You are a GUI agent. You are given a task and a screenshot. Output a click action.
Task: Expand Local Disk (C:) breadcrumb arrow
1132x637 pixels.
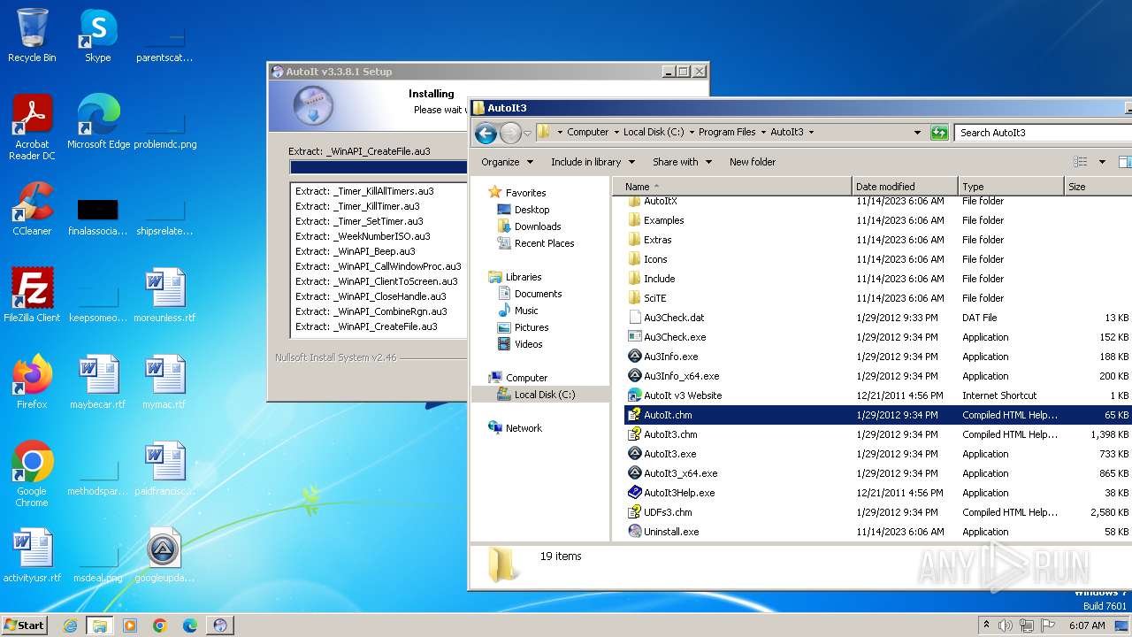tap(692, 133)
